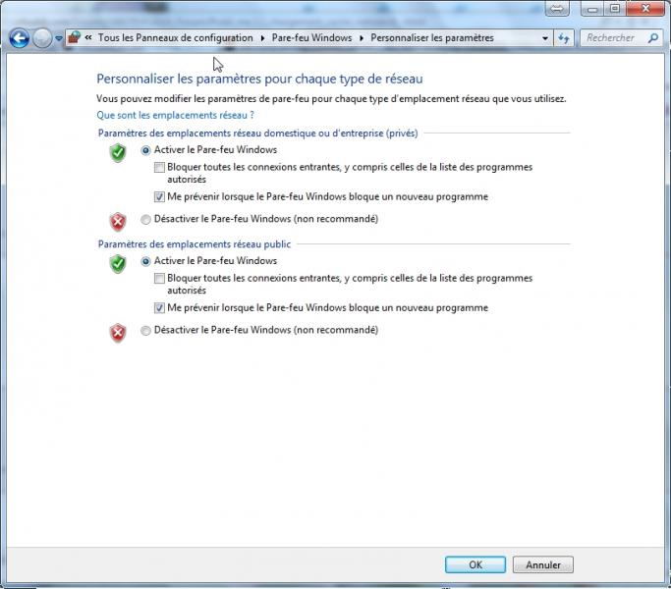671x589 pixels.
Task: Select Personnaliser les paramètres breadcrumb
Action: click(432, 37)
